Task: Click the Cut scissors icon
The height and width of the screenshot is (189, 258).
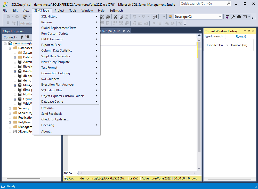Action: click(116, 17)
